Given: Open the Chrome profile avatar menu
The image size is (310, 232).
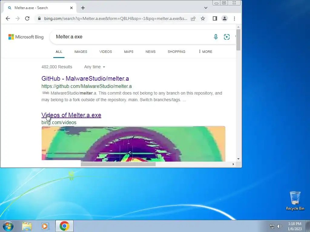Looking at the screenshot, I should pos(225,18).
